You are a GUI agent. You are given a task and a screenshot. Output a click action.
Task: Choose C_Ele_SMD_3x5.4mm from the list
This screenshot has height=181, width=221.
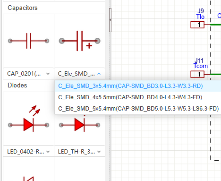point(138,86)
